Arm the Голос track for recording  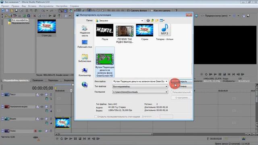coord(35,131)
